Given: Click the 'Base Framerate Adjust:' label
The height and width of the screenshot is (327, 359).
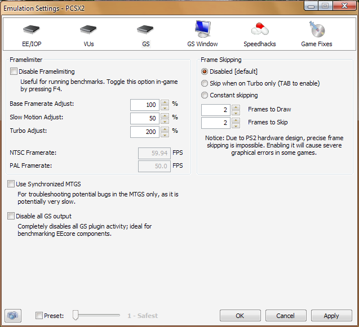Looking at the screenshot, I should (42, 104).
